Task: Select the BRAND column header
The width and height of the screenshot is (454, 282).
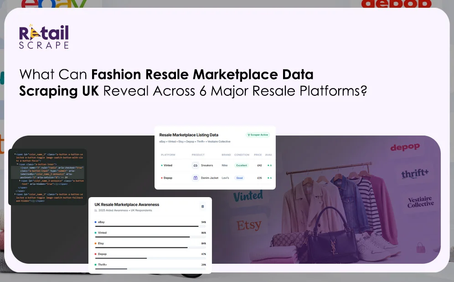Action: point(226,155)
